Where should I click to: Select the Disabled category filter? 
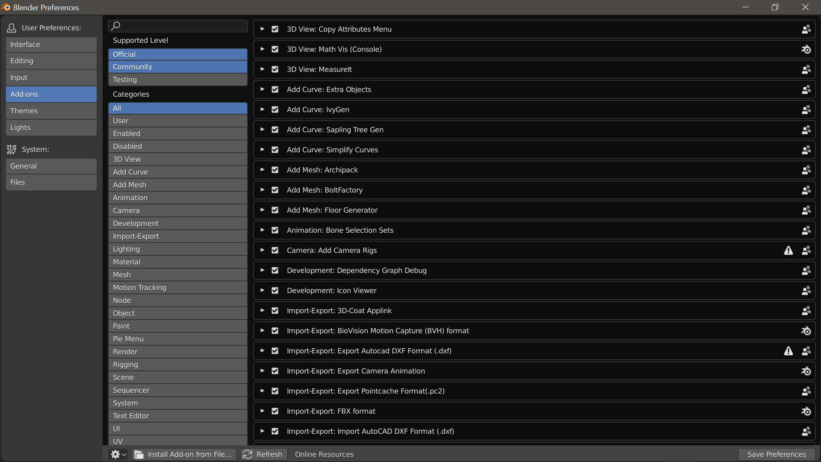(178, 146)
